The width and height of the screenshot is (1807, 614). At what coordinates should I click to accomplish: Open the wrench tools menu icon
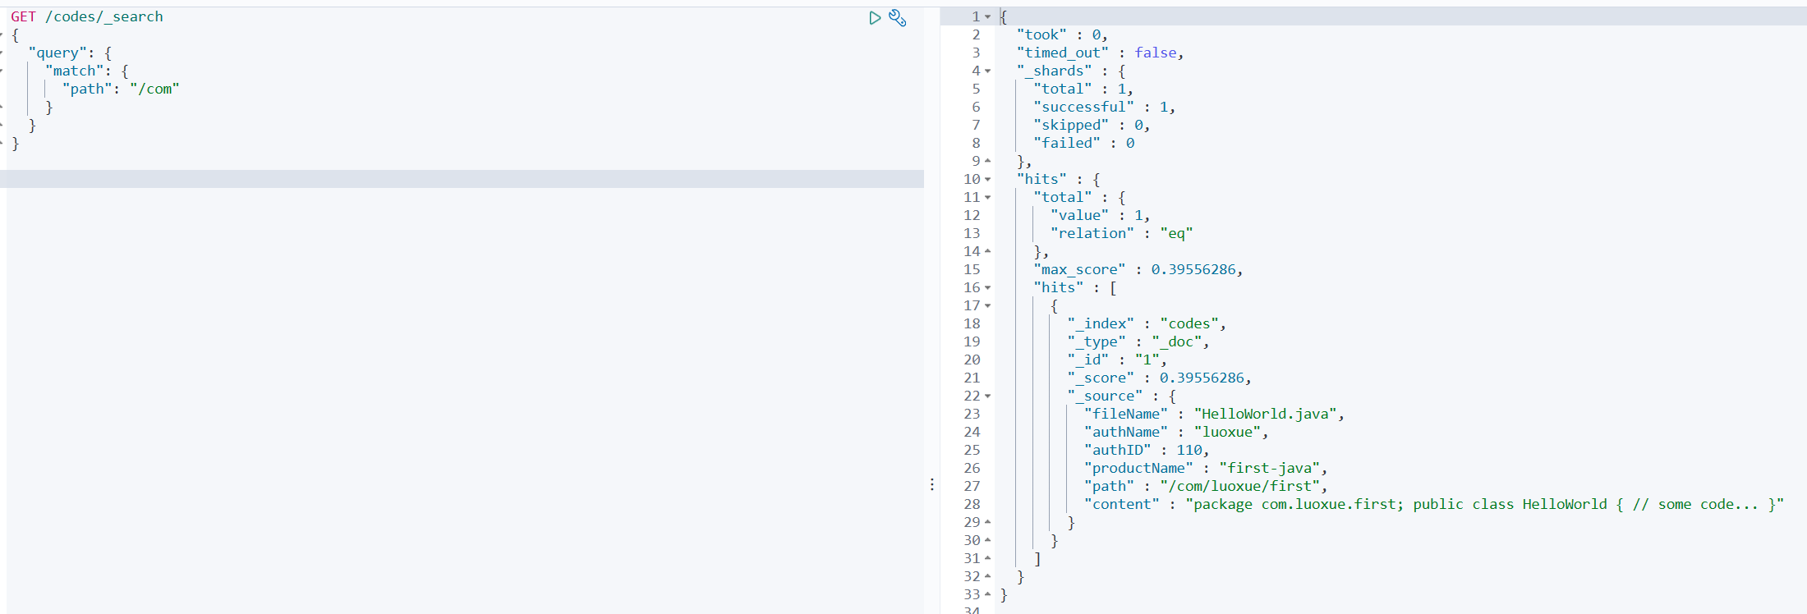[x=898, y=18]
